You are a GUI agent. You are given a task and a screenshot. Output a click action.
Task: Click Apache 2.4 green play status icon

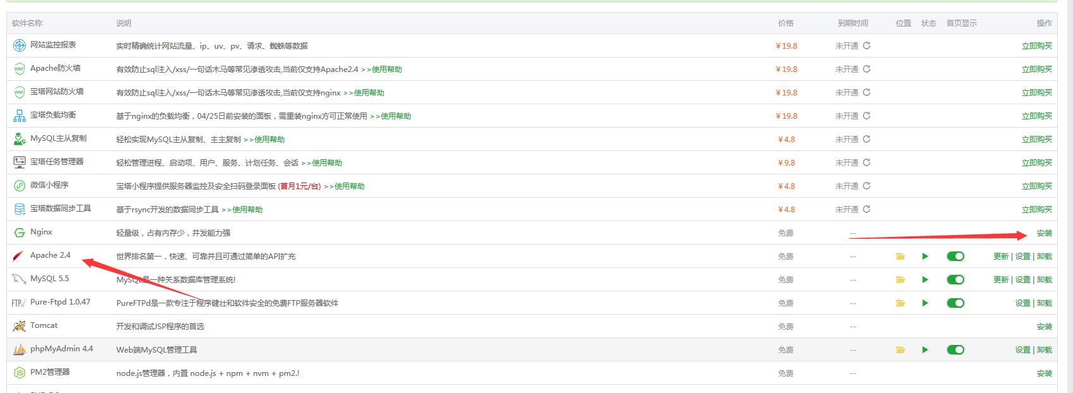coord(925,257)
